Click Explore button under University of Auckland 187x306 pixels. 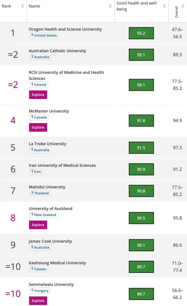(x=38, y=225)
